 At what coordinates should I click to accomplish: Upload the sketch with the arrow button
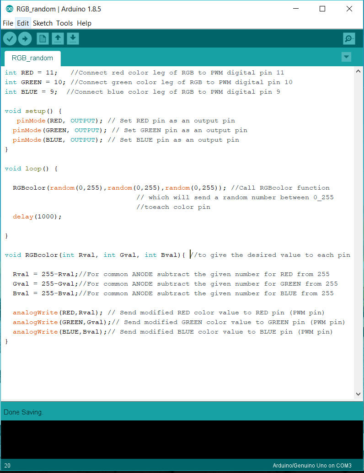25,38
